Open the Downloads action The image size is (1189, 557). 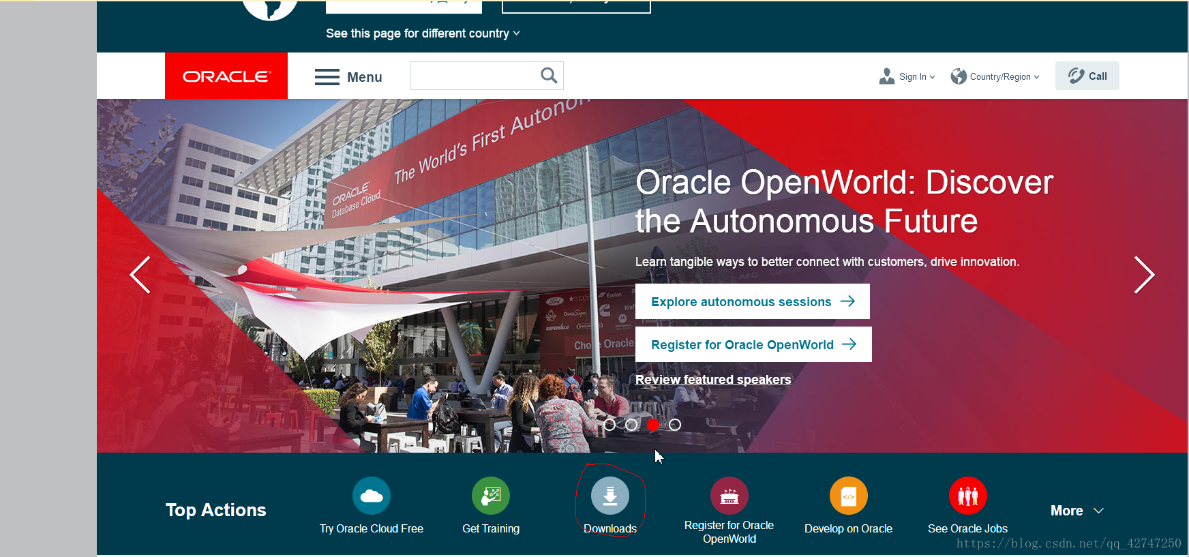[x=610, y=505]
